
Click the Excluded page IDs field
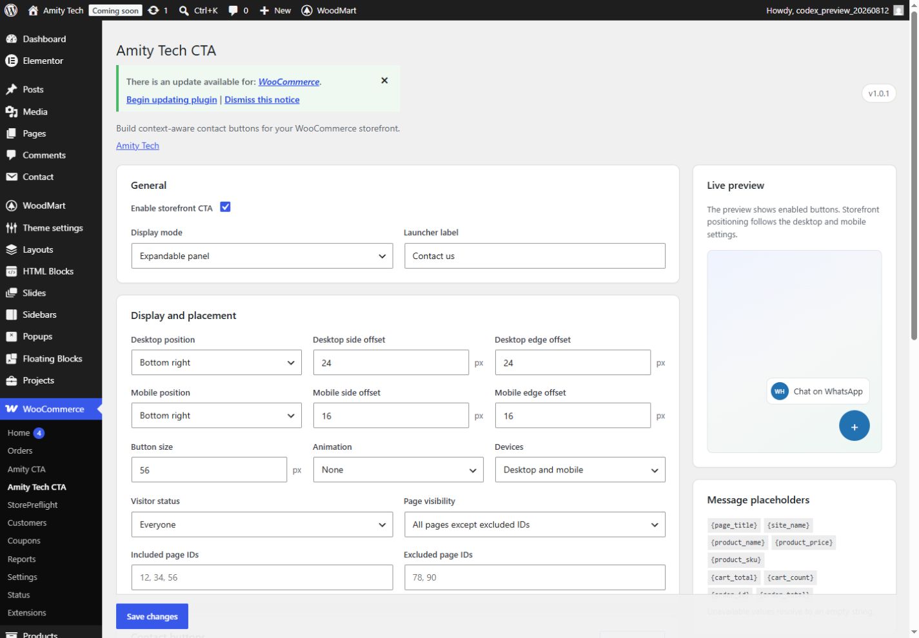tap(535, 577)
